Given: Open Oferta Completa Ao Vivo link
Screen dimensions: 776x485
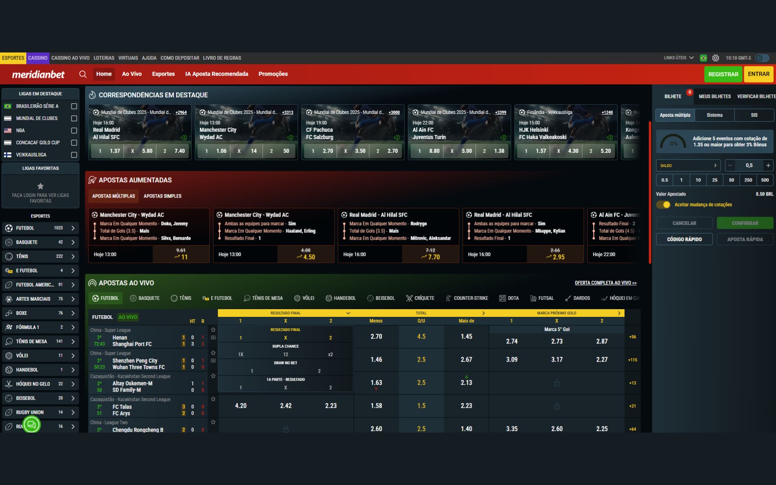Looking at the screenshot, I should pos(605,283).
